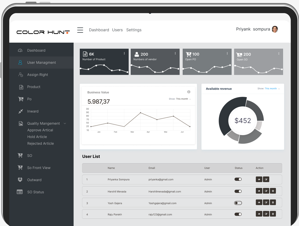This screenshot has height=226, width=299.
Task: Open Approve Artical submenu item
Action: [40, 130]
